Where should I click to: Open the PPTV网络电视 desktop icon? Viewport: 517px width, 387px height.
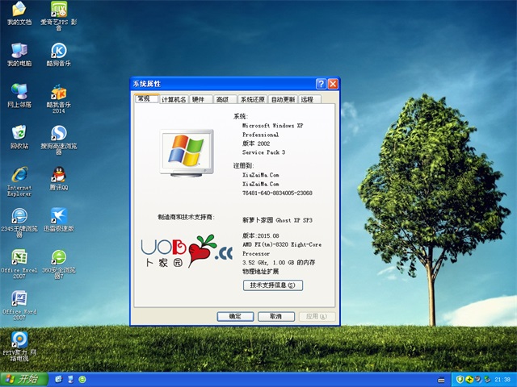click(x=19, y=341)
